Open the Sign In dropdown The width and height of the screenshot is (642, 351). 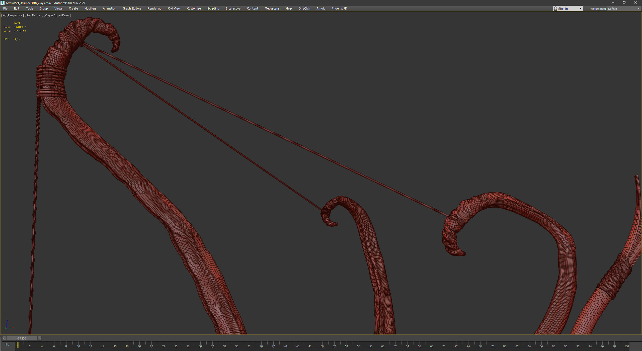point(568,9)
